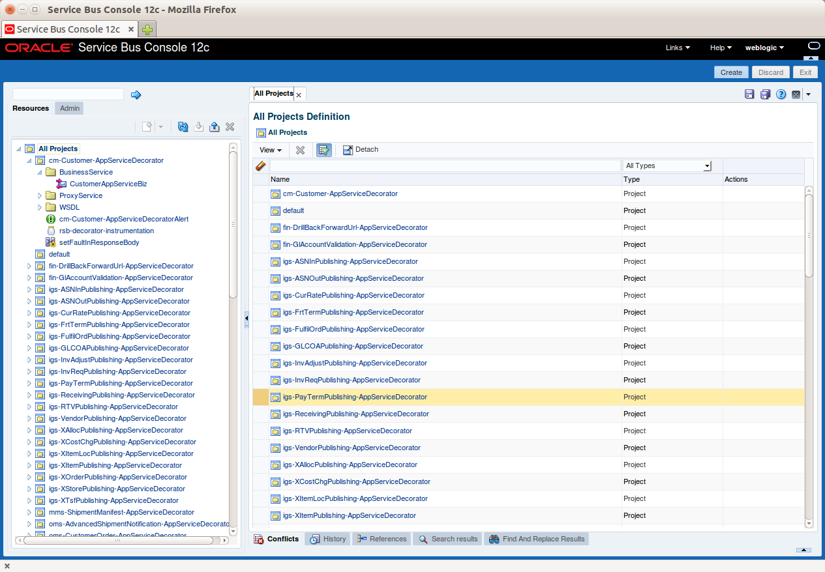825x572 pixels.
Task: Click the rsb-decorator-instrumentation jar icon
Action: [x=51, y=231]
